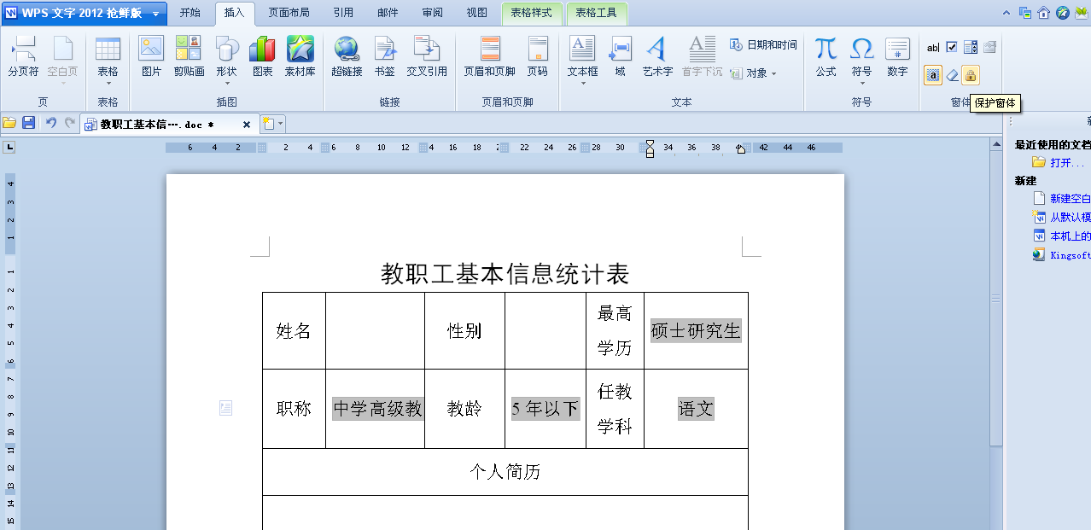Toggle the 保护窗体 lock button
The width and height of the screenshot is (1091, 530).
click(x=971, y=75)
